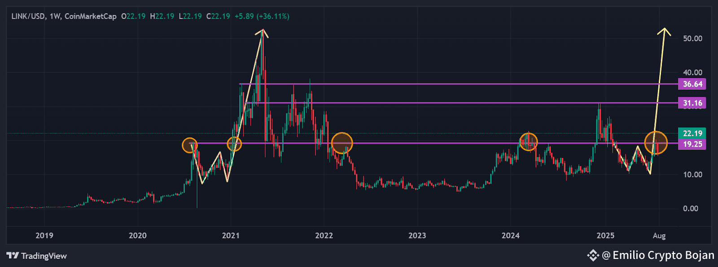Viewport: 718px width, 267px height.
Task: Click the +5.89 (+36.11%) change
Action: tap(262, 16)
